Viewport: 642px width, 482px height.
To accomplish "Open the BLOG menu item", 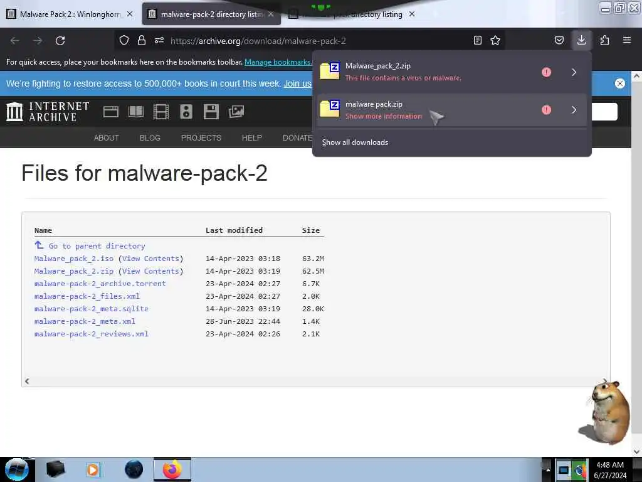I will pos(150,137).
